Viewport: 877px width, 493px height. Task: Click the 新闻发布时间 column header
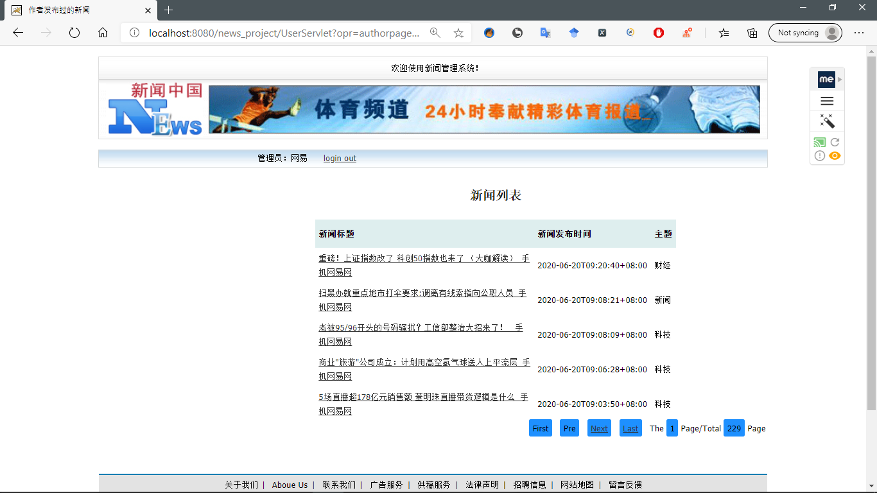pyautogui.click(x=564, y=234)
